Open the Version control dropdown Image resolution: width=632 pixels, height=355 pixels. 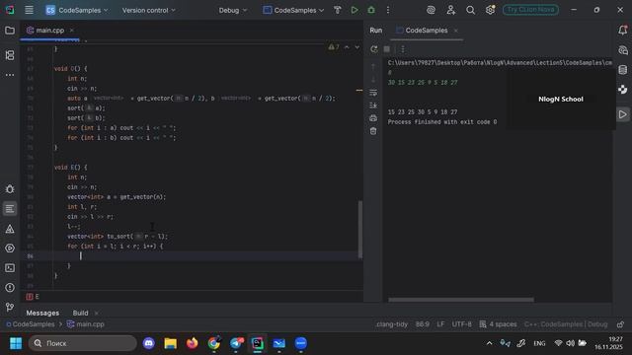coord(149,10)
